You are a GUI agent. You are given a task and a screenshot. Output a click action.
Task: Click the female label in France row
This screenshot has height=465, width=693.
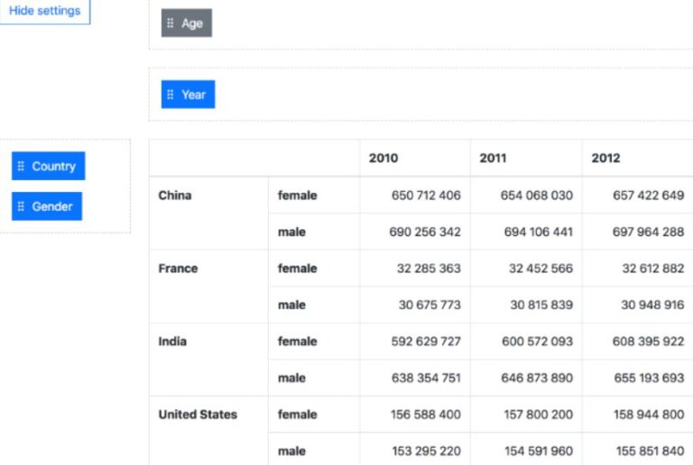pyautogui.click(x=298, y=269)
